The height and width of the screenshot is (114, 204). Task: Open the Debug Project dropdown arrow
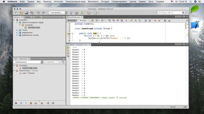pos(91,13)
